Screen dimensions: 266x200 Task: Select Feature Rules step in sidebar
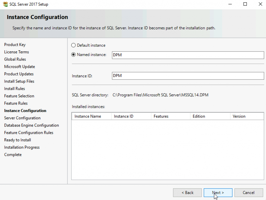coord(16,103)
